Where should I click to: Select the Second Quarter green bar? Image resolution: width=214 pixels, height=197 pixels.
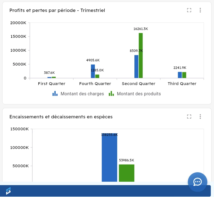141,56
